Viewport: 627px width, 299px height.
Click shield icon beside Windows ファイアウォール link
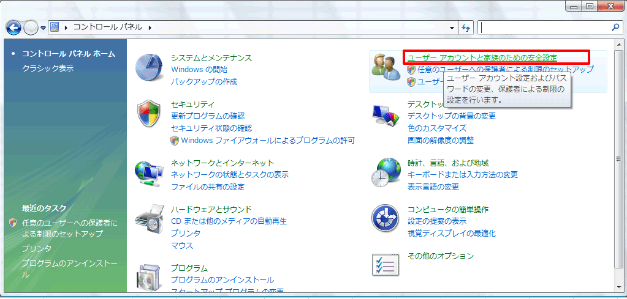point(174,141)
